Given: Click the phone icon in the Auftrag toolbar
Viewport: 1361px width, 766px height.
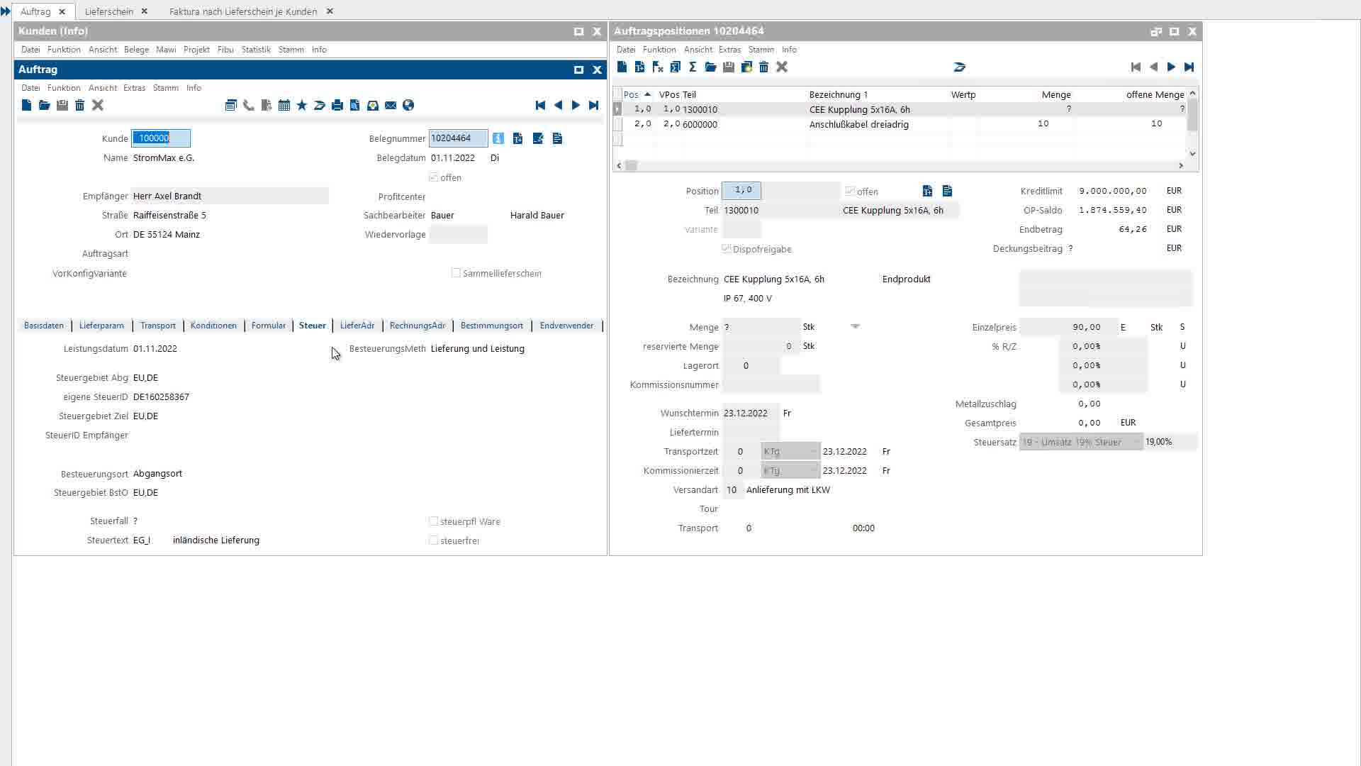Looking at the screenshot, I should pyautogui.click(x=248, y=105).
